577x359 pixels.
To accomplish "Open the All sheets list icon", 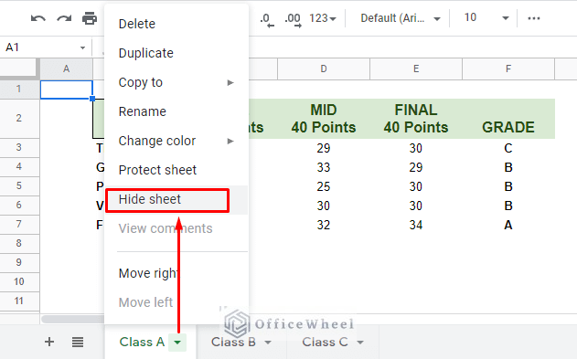I will (78, 342).
